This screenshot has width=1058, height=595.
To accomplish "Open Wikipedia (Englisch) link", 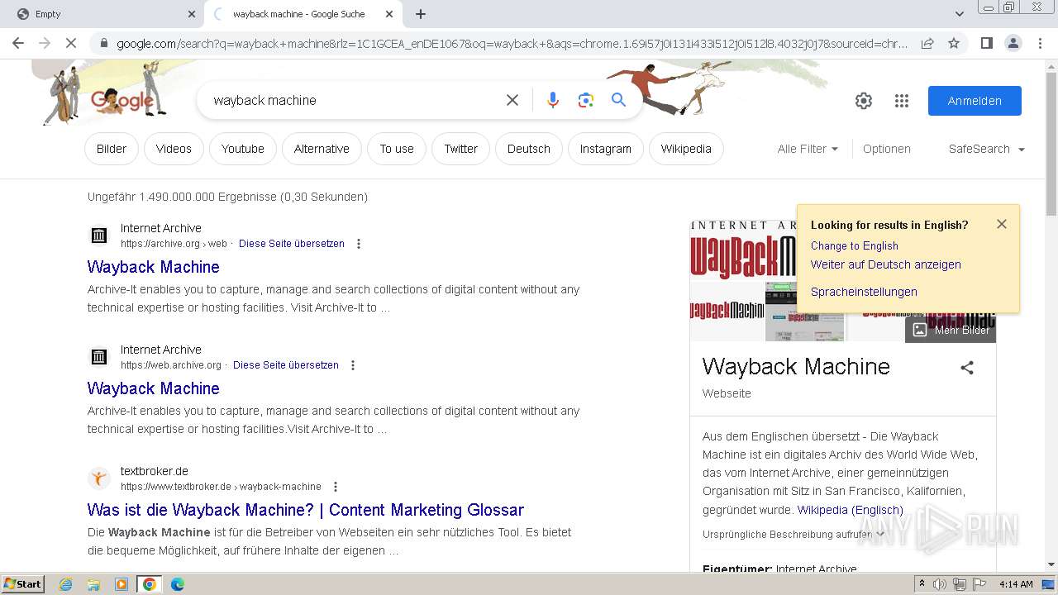I will pyautogui.click(x=851, y=510).
